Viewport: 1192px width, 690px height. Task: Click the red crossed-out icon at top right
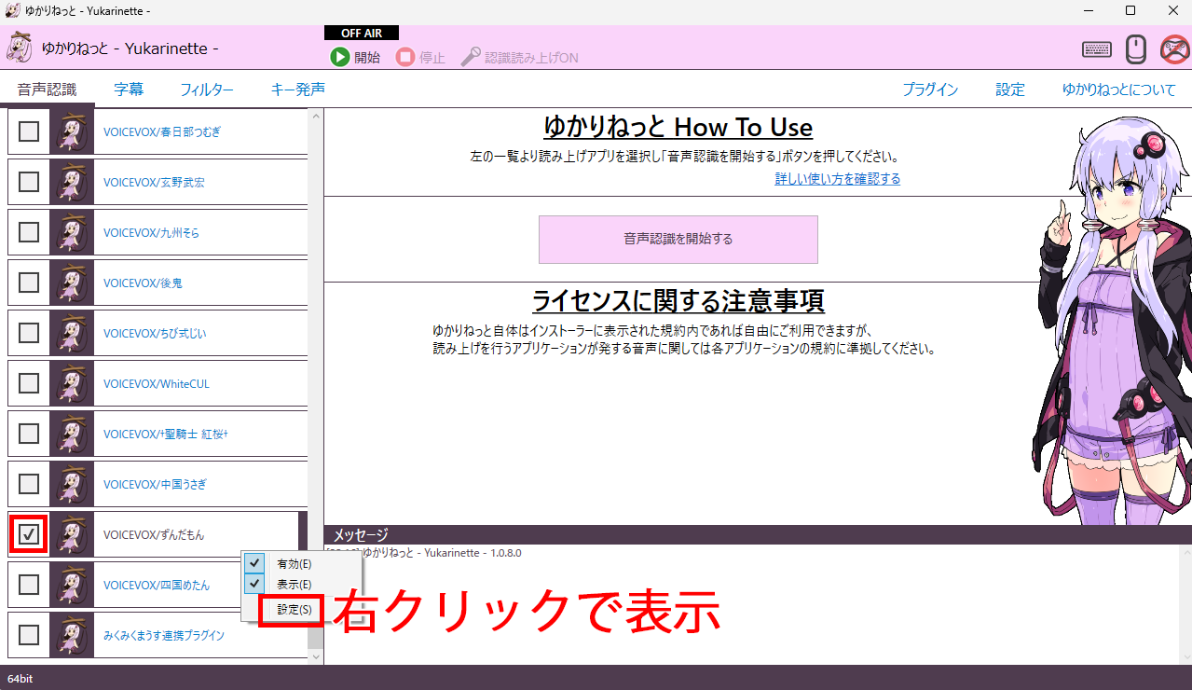(1174, 48)
